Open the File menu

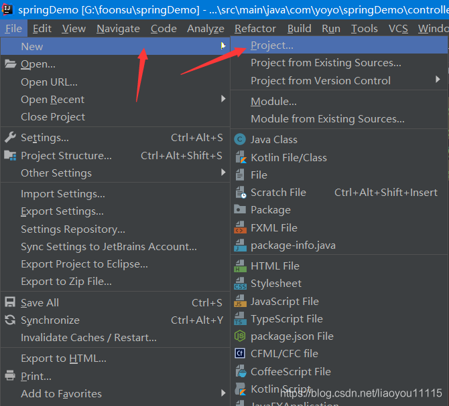(x=13, y=29)
